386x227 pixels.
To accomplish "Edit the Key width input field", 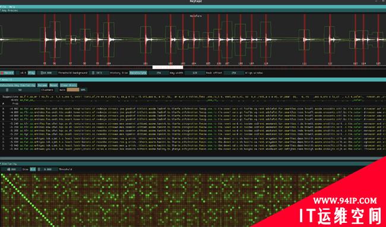I will (x=159, y=73).
